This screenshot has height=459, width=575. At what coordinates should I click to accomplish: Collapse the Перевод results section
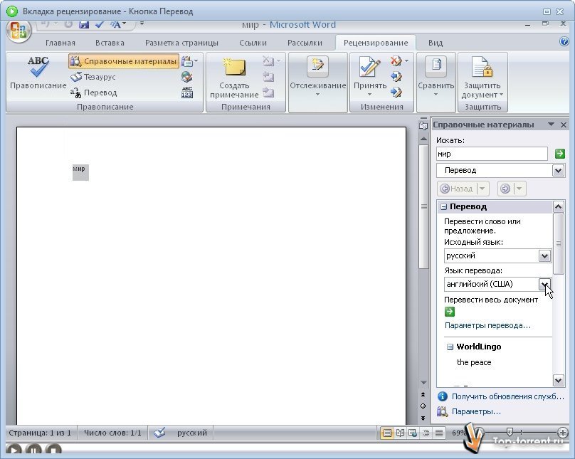pyautogui.click(x=443, y=207)
